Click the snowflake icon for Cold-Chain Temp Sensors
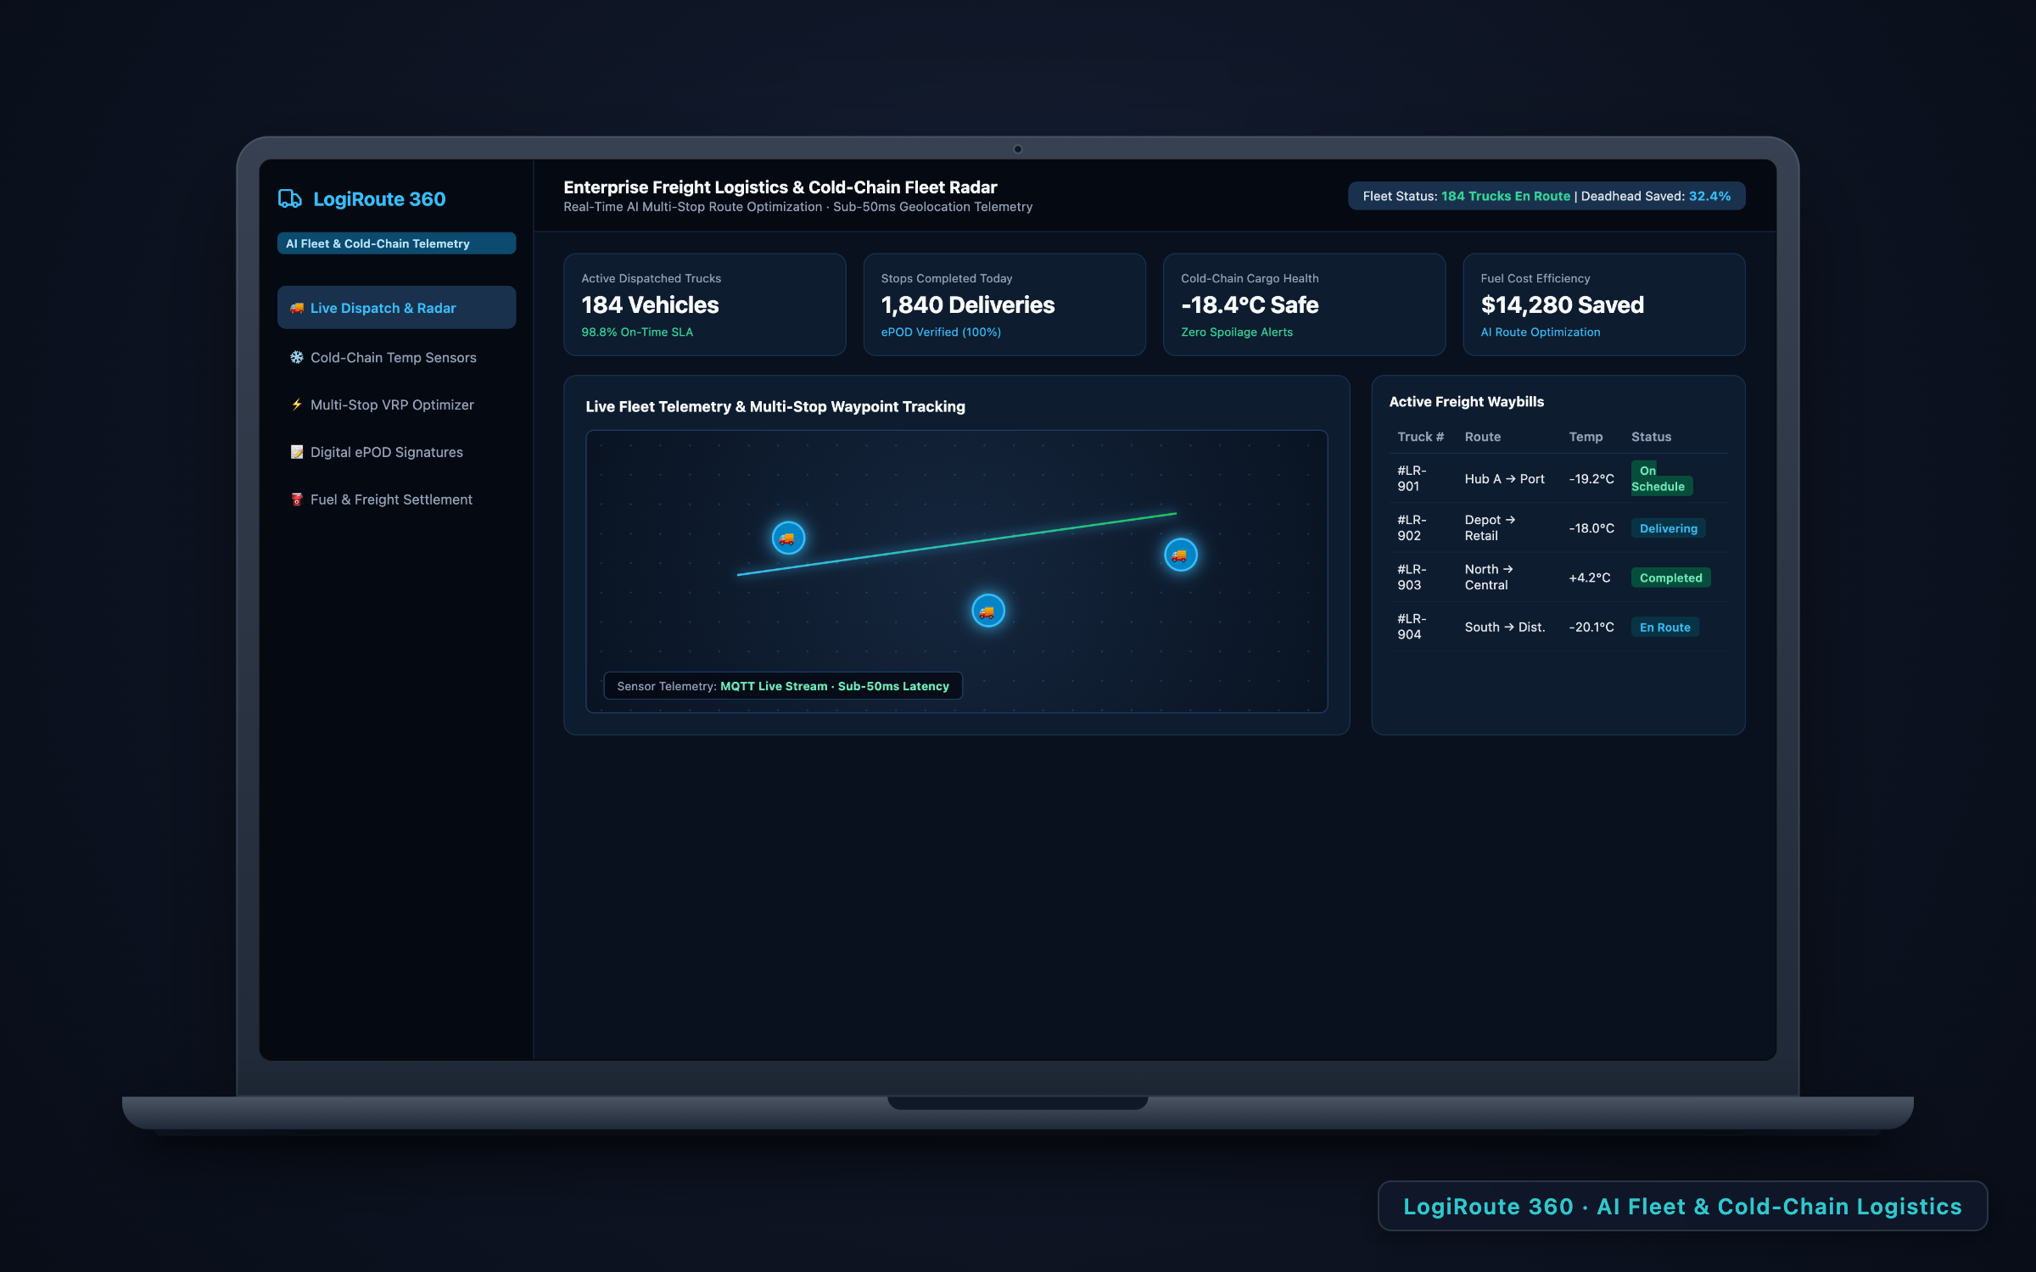The width and height of the screenshot is (2036, 1272). (x=297, y=357)
